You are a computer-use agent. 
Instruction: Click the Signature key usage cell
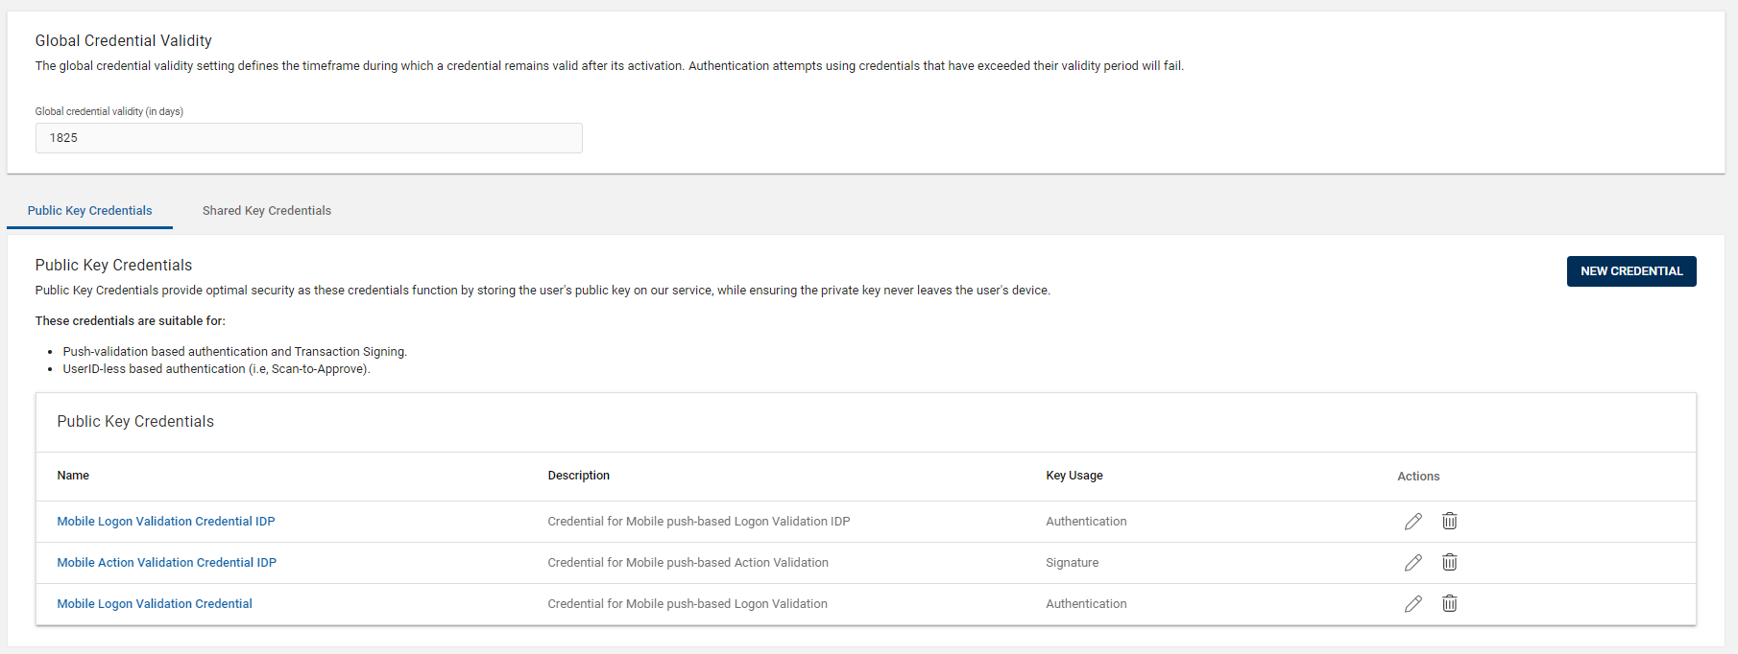pyautogui.click(x=1072, y=563)
